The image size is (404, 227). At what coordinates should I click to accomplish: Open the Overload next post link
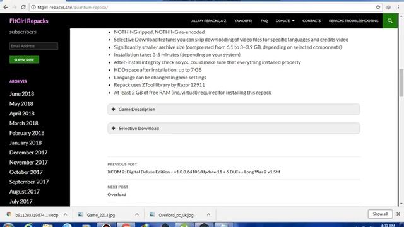click(x=117, y=195)
